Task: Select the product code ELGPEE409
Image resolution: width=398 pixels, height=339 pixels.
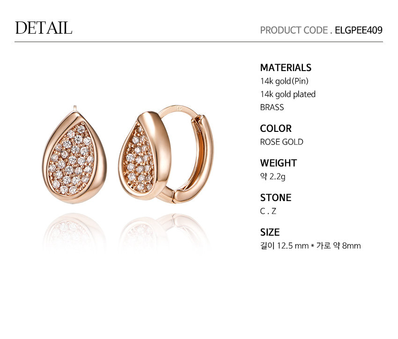Action: (358, 30)
